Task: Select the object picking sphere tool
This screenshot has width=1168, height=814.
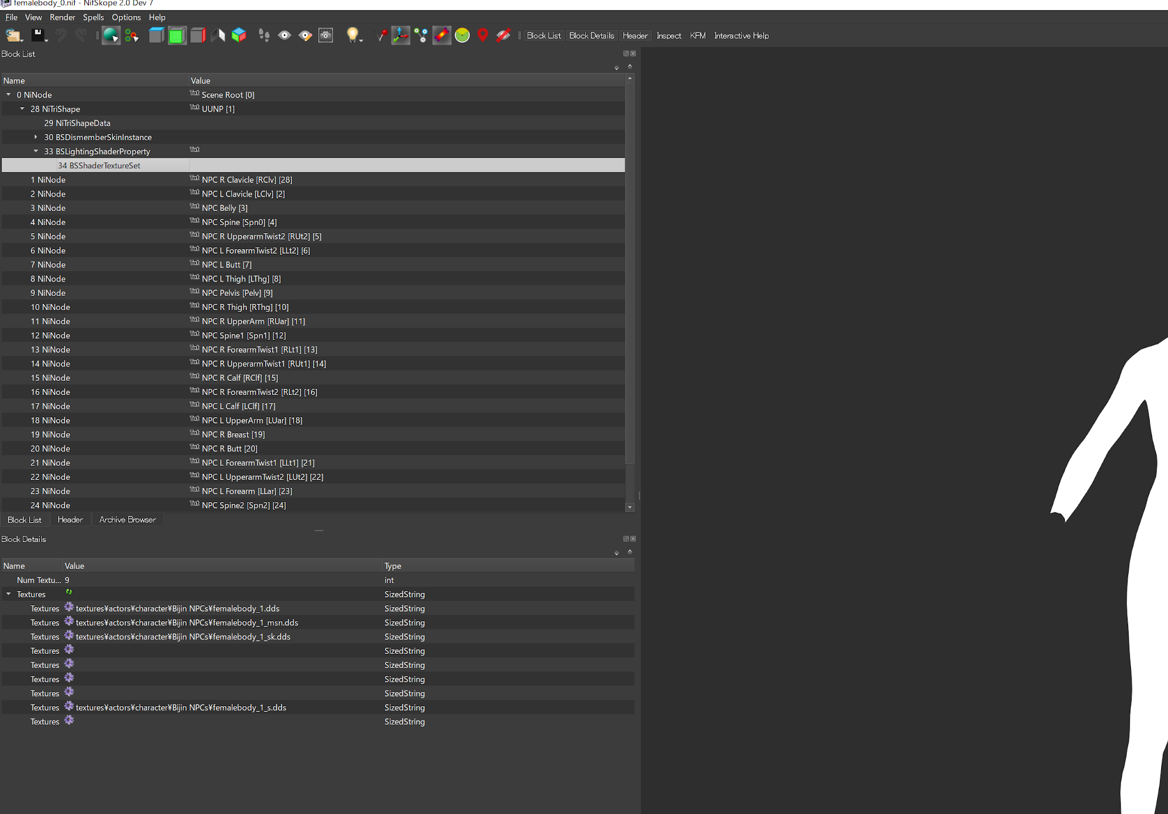Action: (x=111, y=35)
